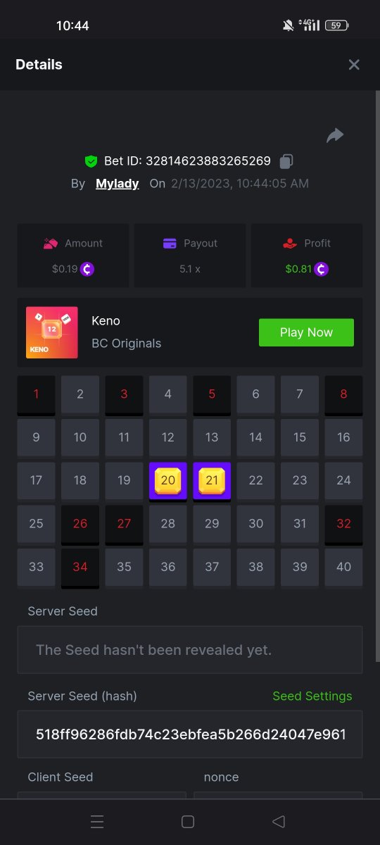
Task: Close the Details panel with X
Action: tap(354, 65)
